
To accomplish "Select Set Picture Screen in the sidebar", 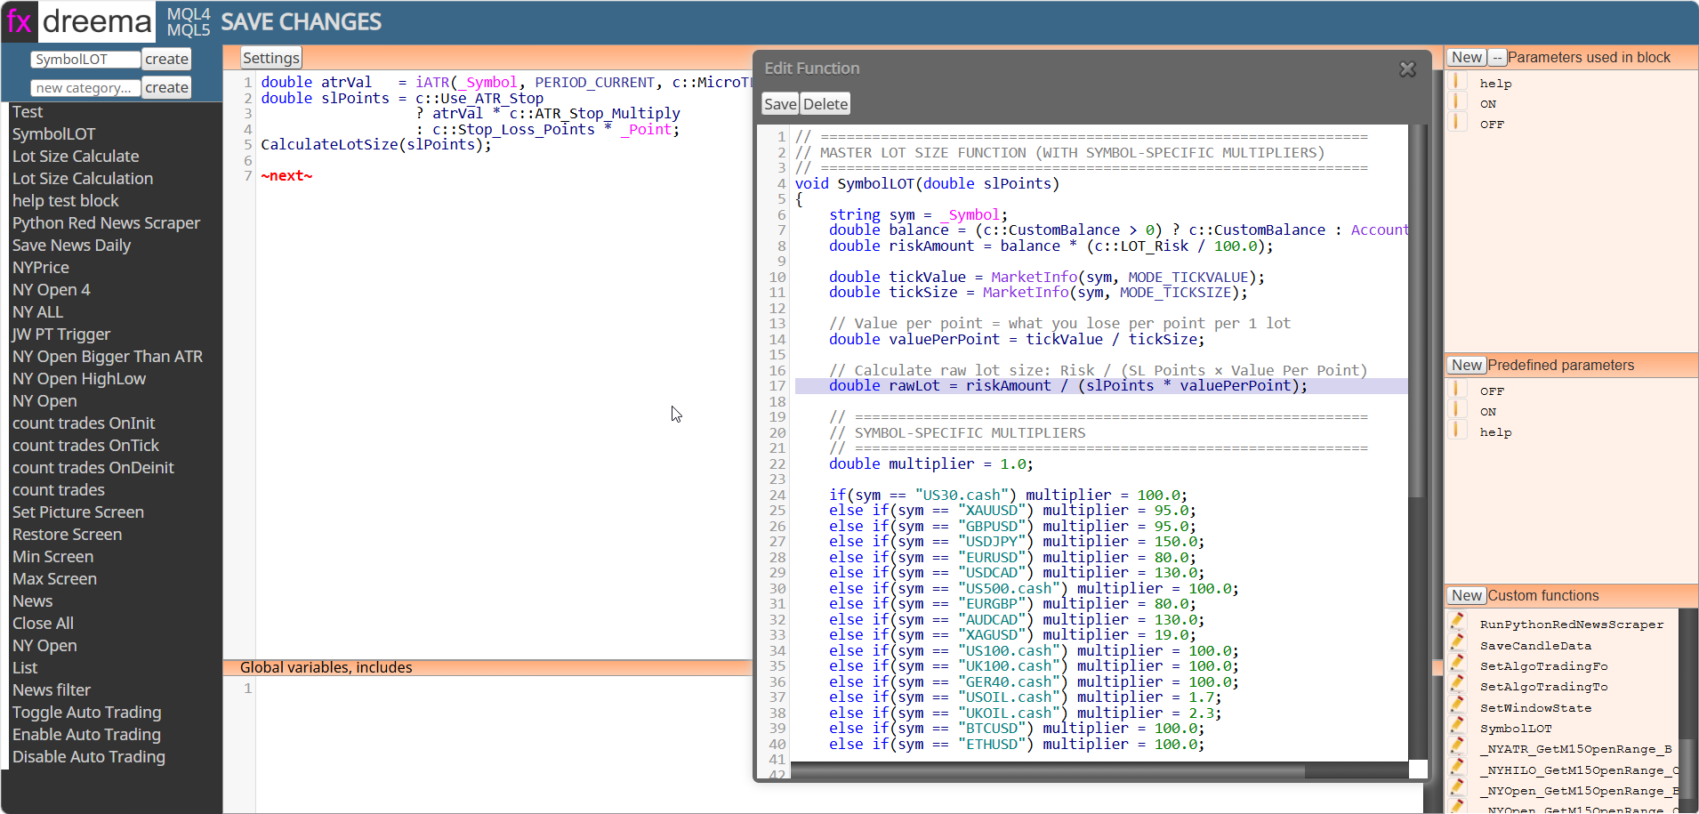I will (x=78, y=512).
